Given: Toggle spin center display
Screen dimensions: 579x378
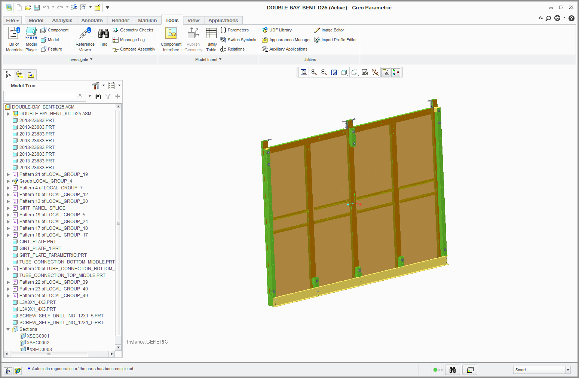Looking at the screenshot, I should coord(396,72).
